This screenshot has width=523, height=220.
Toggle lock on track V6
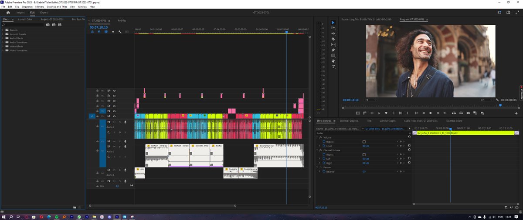point(97,91)
